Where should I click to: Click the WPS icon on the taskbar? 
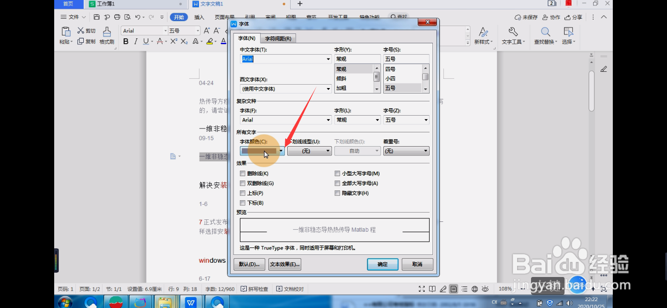tap(192, 302)
